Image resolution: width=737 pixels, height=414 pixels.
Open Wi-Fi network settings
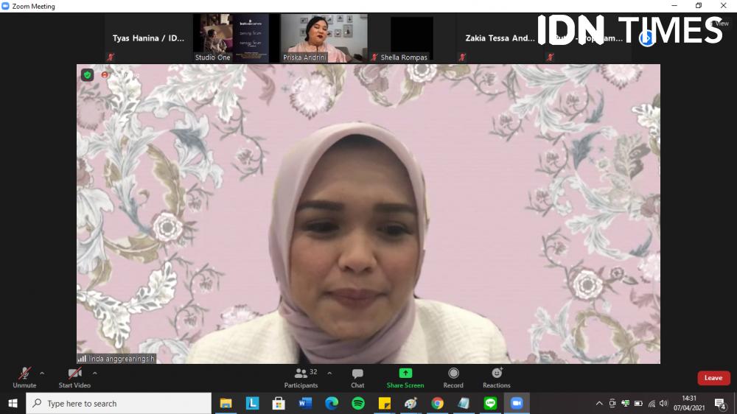click(652, 403)
